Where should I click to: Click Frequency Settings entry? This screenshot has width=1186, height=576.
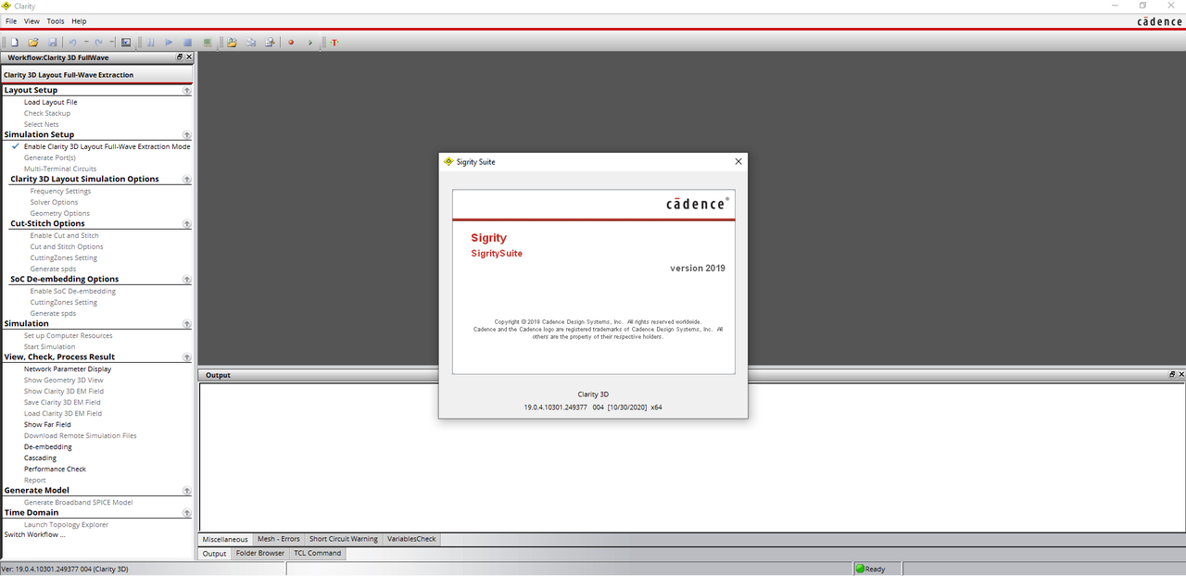(60, 191)
